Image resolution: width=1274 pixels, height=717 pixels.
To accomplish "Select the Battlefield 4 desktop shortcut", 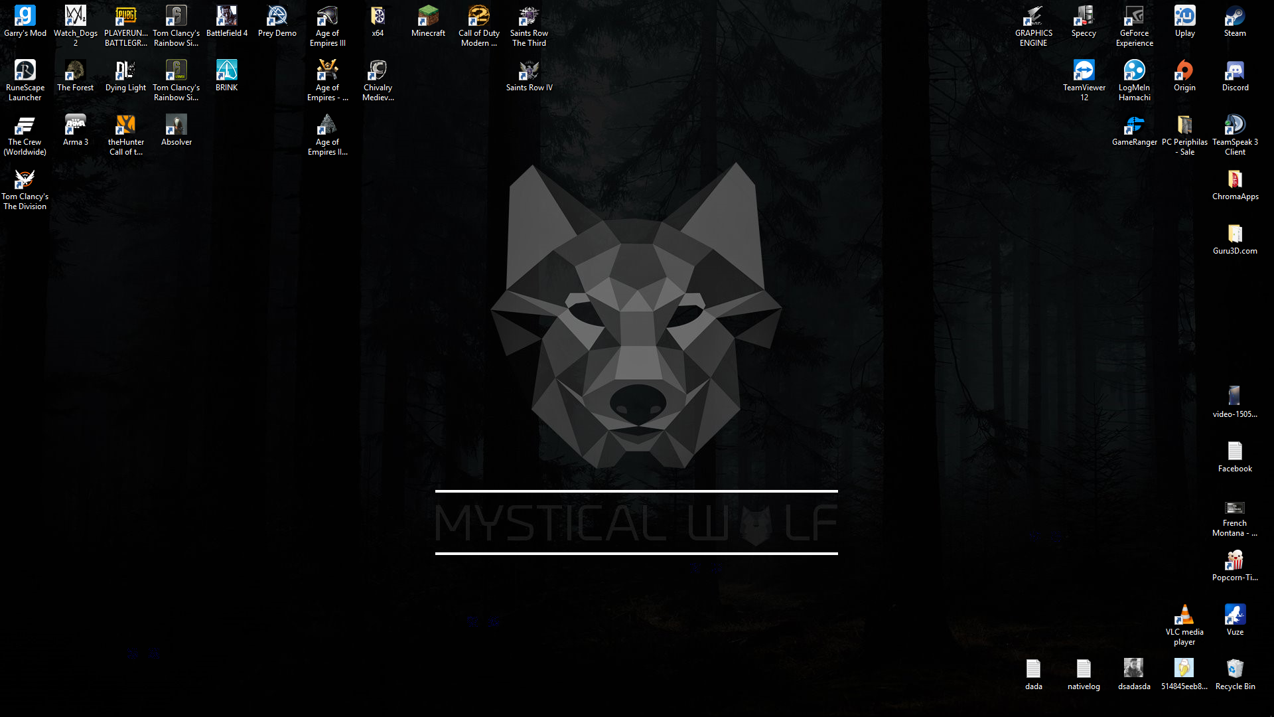I will [x=227, y=16].
